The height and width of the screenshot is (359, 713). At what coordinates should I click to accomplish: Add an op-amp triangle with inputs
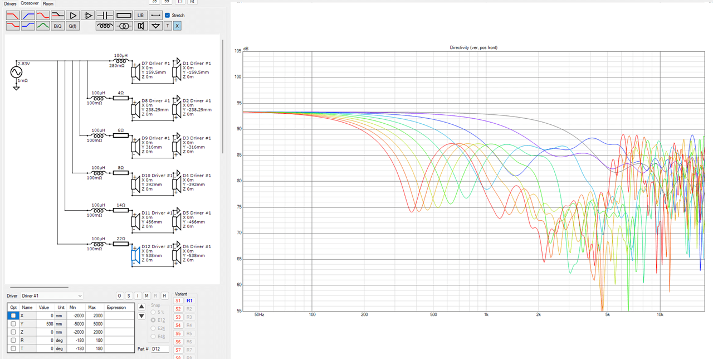pos(87,16)
